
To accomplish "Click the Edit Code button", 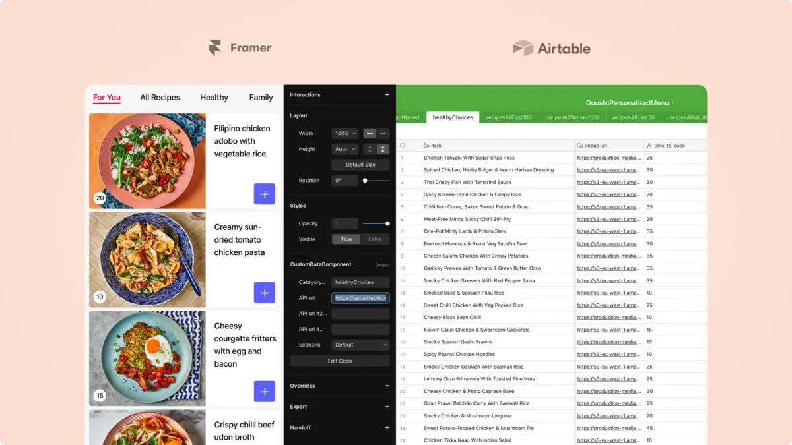I will [x=340, y=361].
